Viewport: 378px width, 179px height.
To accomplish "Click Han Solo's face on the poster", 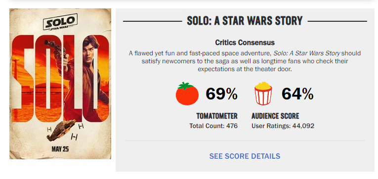I will point(88,49).
